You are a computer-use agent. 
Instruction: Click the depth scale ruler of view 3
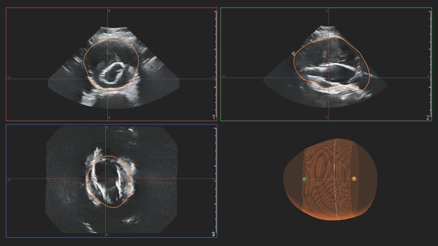(216, 181)
